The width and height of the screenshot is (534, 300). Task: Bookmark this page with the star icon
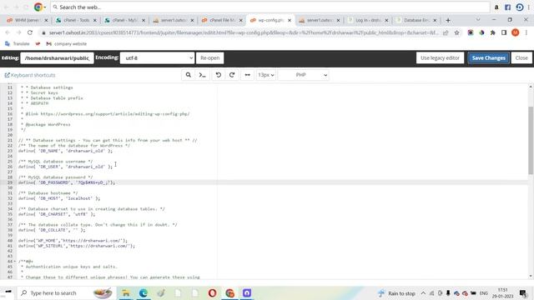click(456, 32)
